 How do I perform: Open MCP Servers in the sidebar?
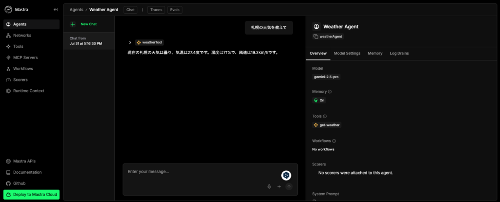25,57
